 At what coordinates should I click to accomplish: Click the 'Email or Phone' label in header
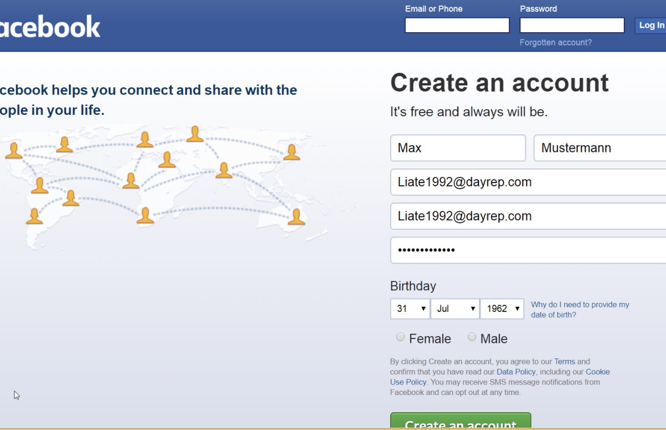tap(433, 9)
